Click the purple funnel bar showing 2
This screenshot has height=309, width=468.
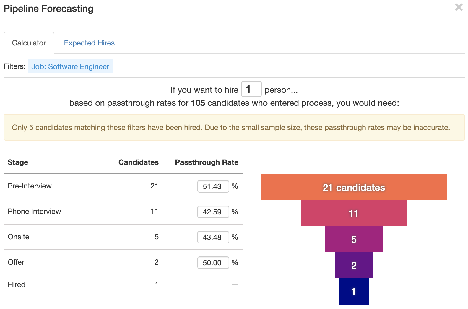(354, 265)
